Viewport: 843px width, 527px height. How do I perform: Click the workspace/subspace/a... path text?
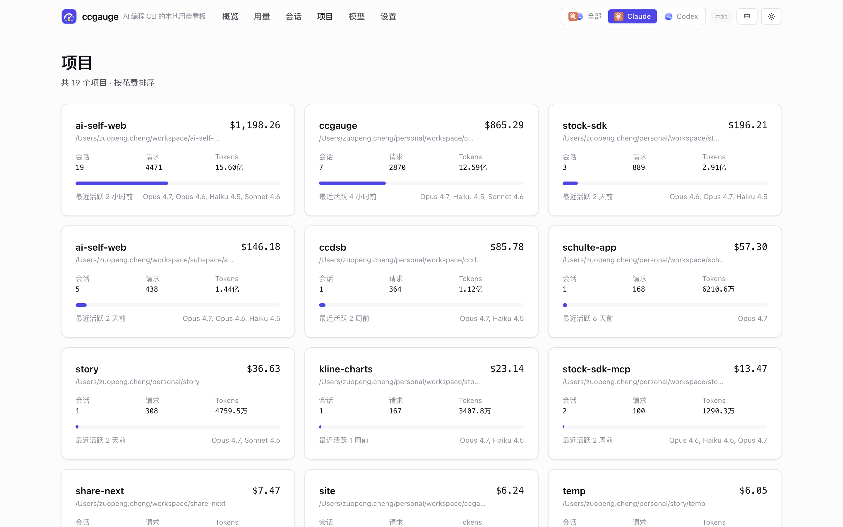154,260
